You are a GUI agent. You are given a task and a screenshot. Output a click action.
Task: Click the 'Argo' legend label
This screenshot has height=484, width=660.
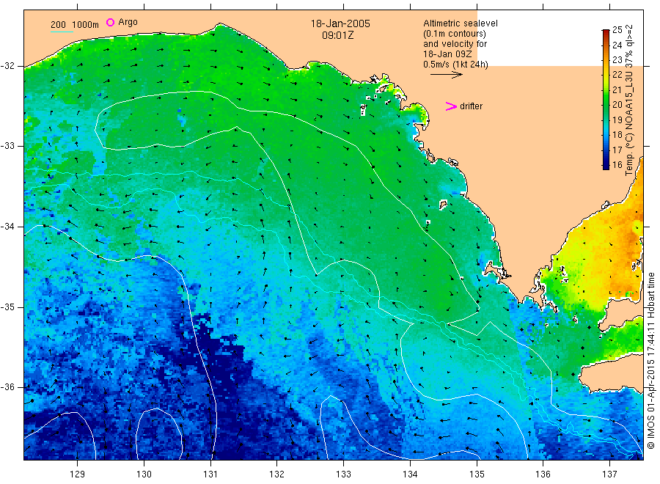[128, 22]
